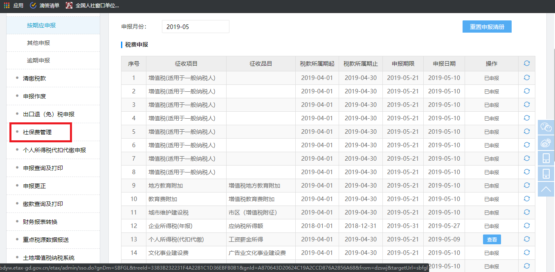This screenshot has height=272, width=555.
Task: Click refresh icon in table header
Action: click(526, 64)
